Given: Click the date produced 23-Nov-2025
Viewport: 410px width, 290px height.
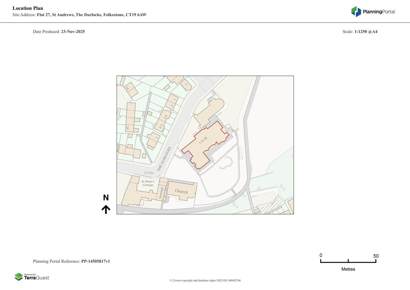Looking at the screenshot, I should [x=73, y=32].
